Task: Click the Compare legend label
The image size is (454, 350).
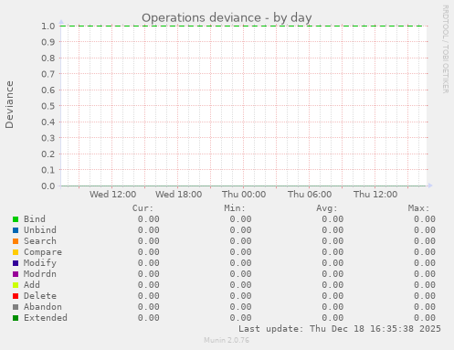Action: [43, 252]
